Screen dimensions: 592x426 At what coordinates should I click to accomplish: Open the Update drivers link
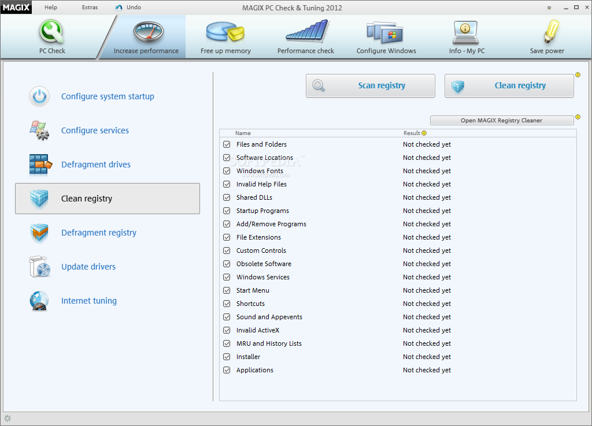click(88, 267)
